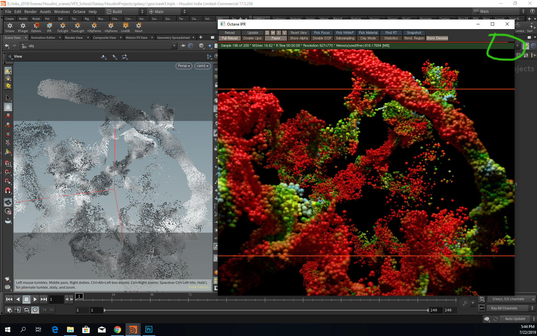Play animation forward
The image size is (537, 336).
click(x=35, y=300)
